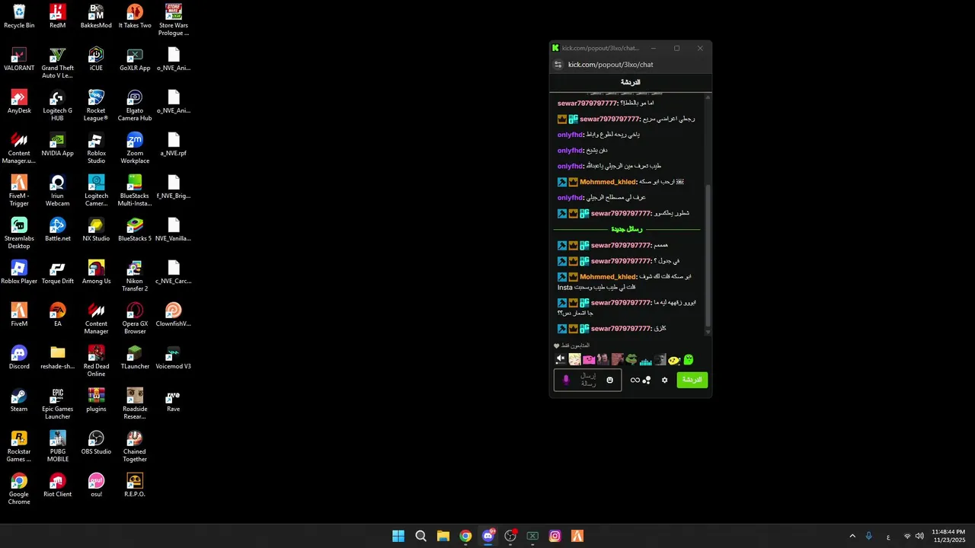Screen dimensions: 975x548
Task: Focus the إرسال رسالة message input field
Action: [587, 380]
